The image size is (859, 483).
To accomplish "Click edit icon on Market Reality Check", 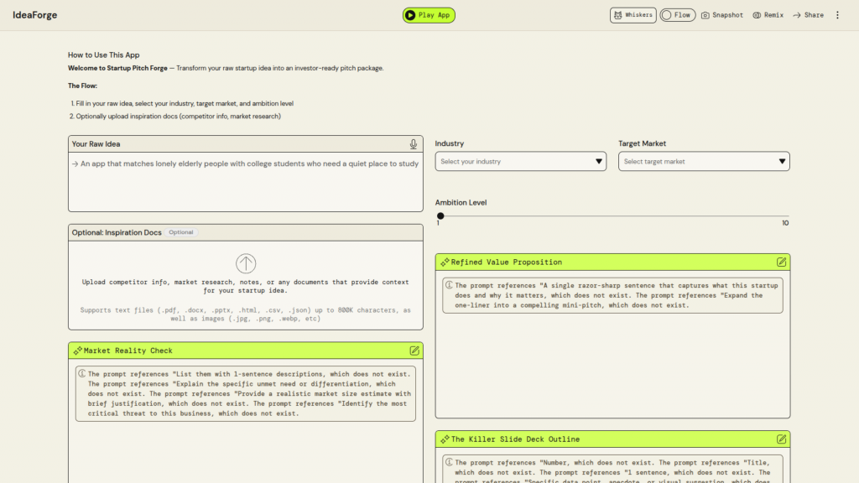I will [x=414, y=351].
